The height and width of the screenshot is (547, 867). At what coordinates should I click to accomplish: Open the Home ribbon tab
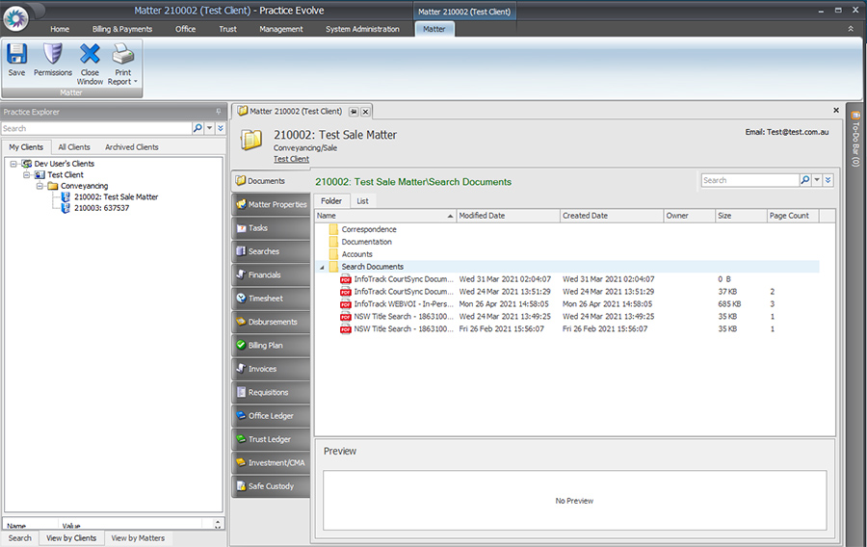tap(60, 29)
